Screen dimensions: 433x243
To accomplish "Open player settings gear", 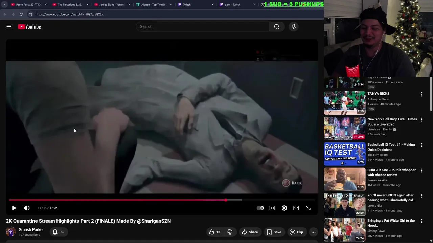I will (284, 208).
